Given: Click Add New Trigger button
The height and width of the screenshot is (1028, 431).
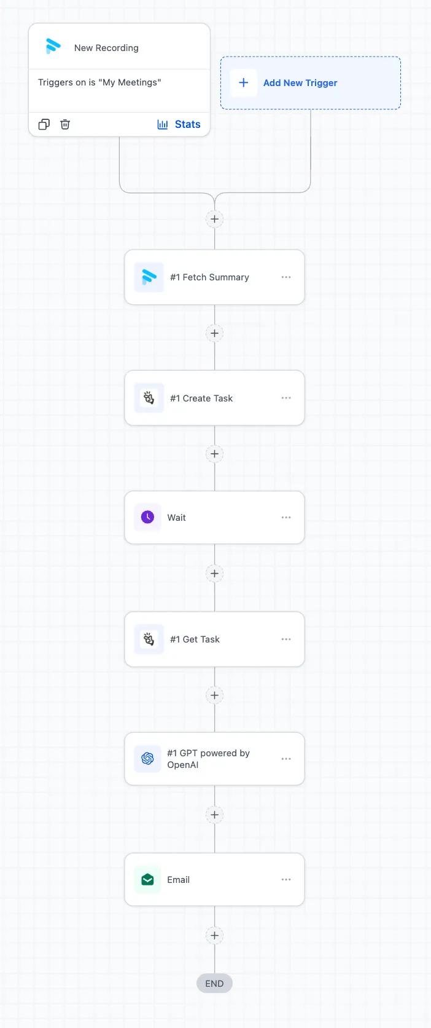Looking at the screenshot, I should [300, 83].
